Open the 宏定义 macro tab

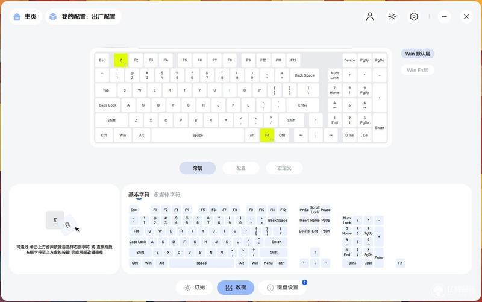284,168
